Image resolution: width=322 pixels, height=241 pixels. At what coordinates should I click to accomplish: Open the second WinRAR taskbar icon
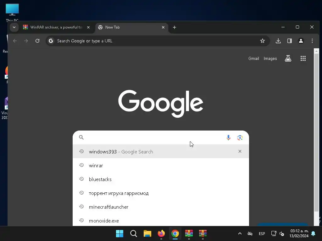[x=203, y=233]
